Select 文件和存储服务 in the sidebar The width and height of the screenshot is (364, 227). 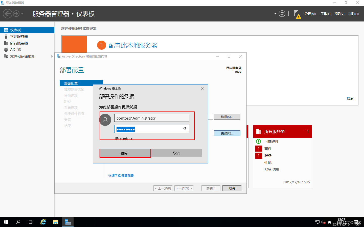tap(27, 56)
